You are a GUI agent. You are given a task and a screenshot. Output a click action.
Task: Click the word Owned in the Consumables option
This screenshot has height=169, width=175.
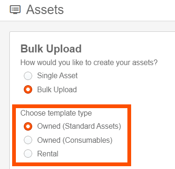[x=49, y=140]
